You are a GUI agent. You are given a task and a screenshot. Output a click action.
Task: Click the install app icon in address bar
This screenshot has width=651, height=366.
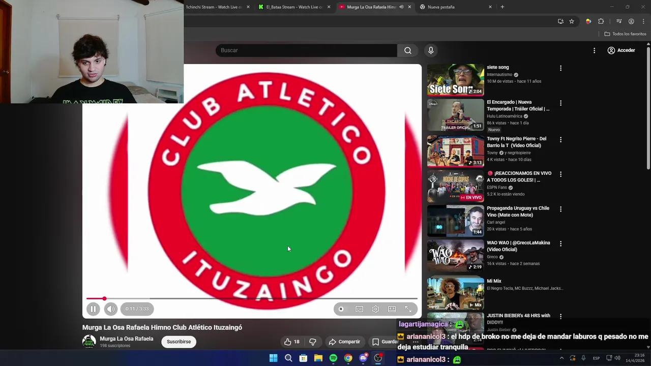(560, 21)
